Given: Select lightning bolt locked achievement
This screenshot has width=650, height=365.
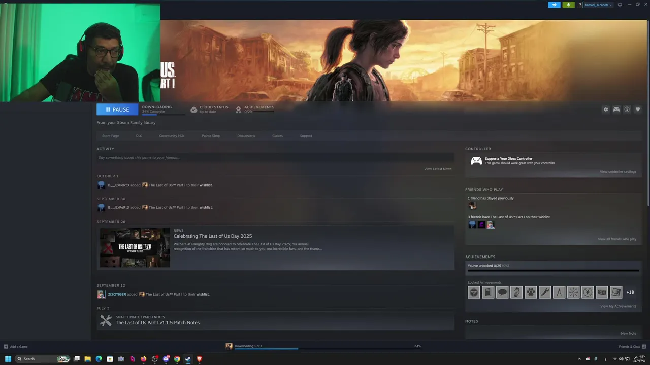Looking at the screenshot, I should coord(588,292).
